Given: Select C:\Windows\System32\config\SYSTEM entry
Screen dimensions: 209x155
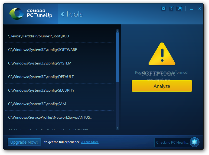Looking at the screenshot, I should (x=60, y=63).
